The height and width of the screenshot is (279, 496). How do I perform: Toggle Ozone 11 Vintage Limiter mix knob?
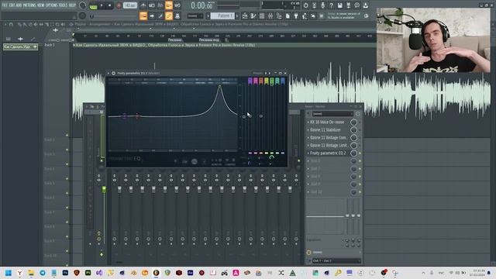(x=353, y=146)
